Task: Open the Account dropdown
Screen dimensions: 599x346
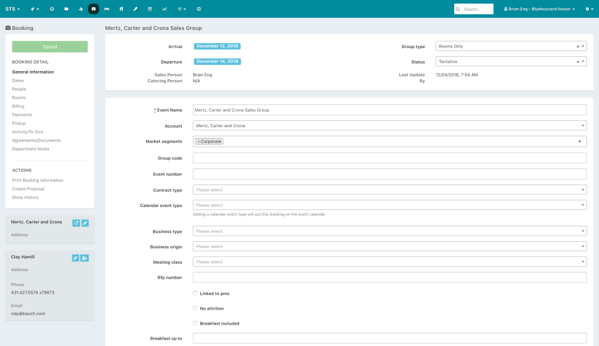Action: (389, 126)
